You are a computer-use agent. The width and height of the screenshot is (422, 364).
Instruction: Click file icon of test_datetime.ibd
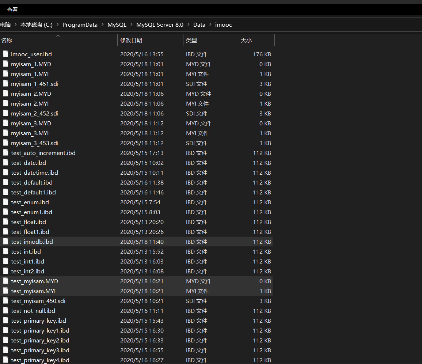(x=5, y=172)
